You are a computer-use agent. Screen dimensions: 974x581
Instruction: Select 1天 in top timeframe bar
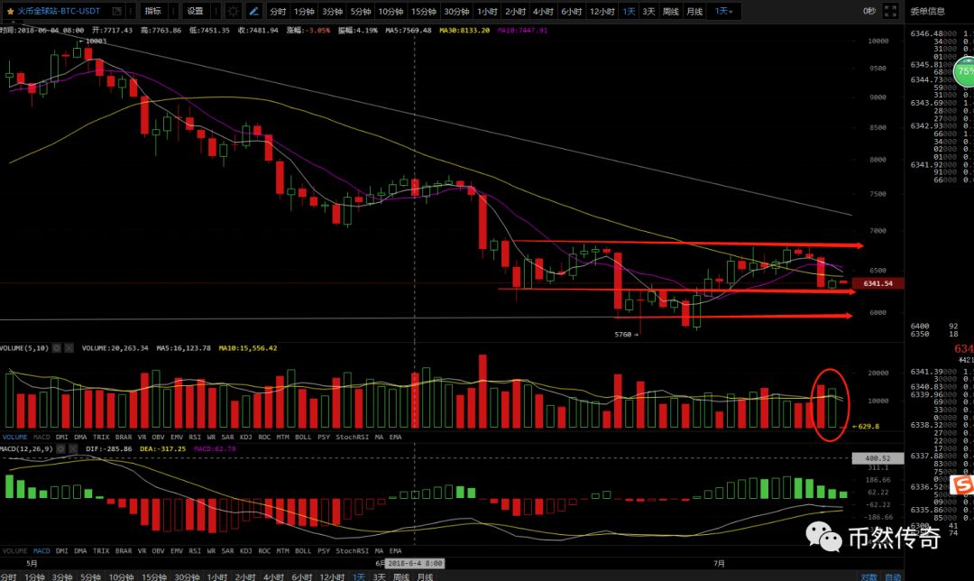click(x=629, y=11)
